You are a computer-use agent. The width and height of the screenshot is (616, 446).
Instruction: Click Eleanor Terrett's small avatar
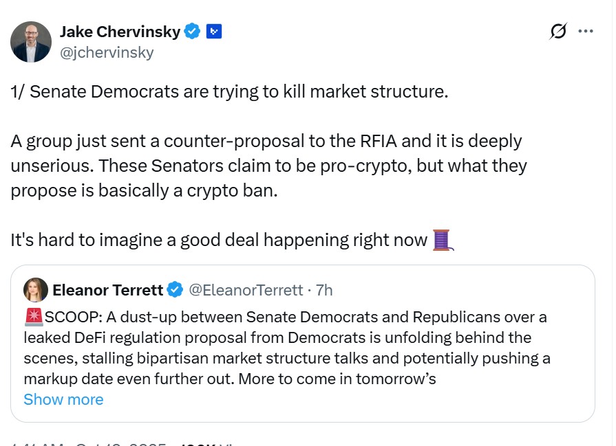[x=35, y=290]
